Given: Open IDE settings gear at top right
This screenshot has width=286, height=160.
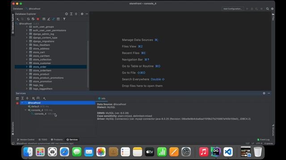Looking at the screenshot, I should (x=272, y=9).
